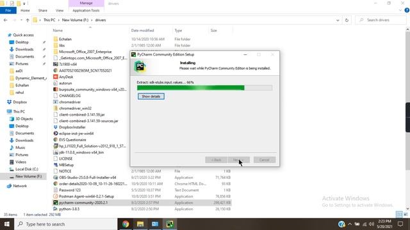Go back with the Explorer back arrow
Viewport: 410px width, 230px height.
(x=6, y=20)
